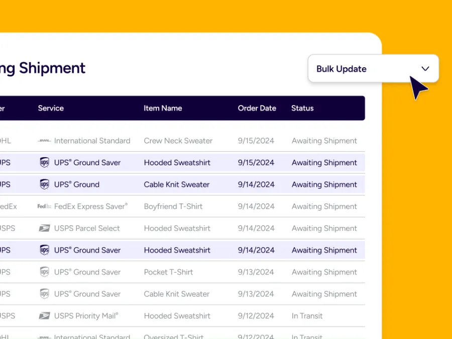Click the Order Date column header
The width and height of the screenshot is (452, 339).
pos(257,108)
